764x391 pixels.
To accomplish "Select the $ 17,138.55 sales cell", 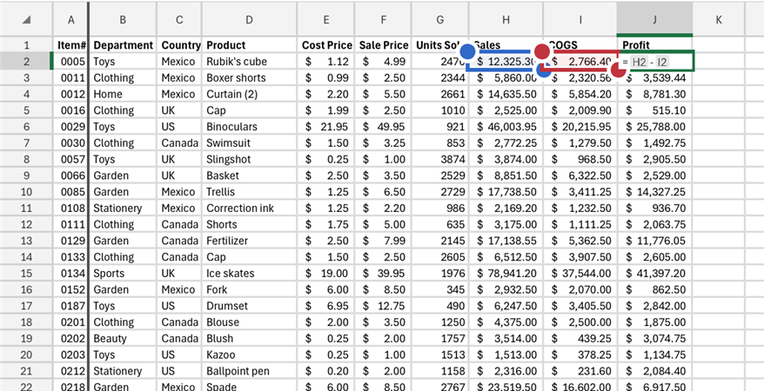I will tap(506, 241).
